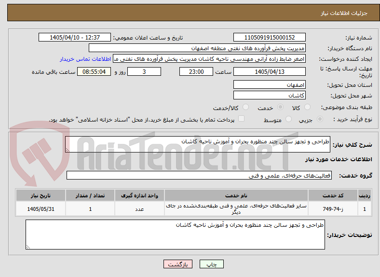Click the unit cell عدد
This screenshot has width=380, height=277.
tap(139, 209)
